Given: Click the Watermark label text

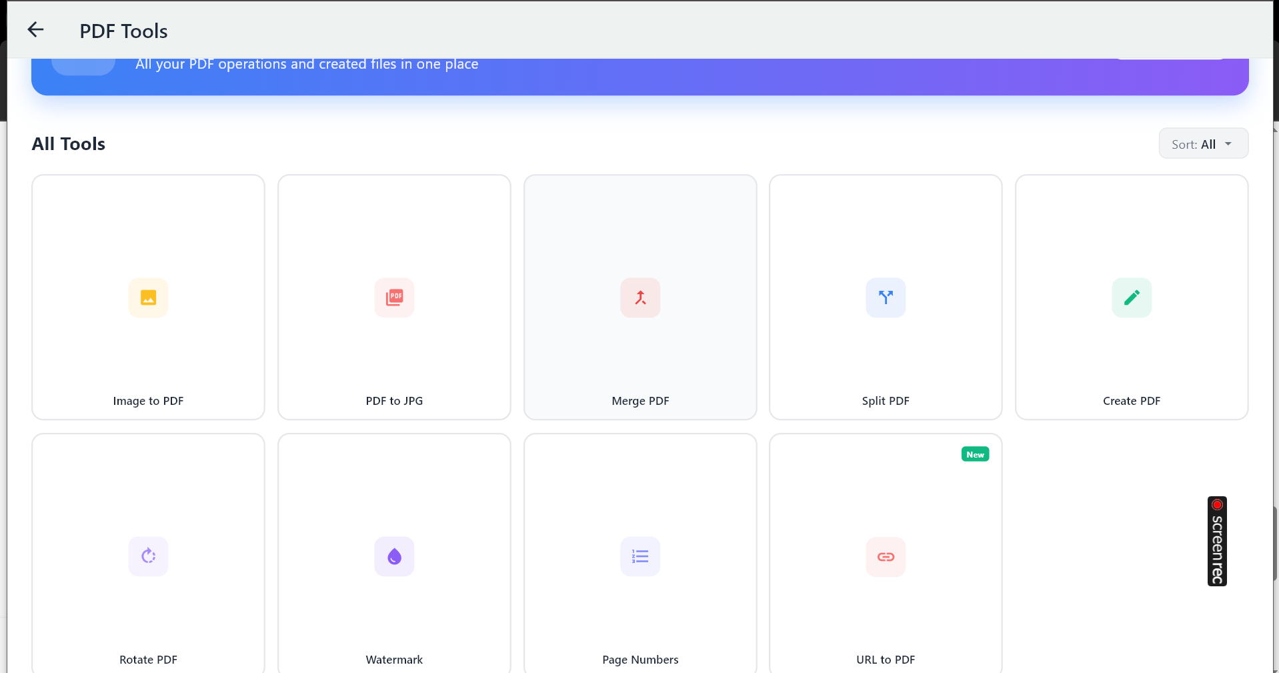Looking at the screenshot, I should (x=394, y=660).
